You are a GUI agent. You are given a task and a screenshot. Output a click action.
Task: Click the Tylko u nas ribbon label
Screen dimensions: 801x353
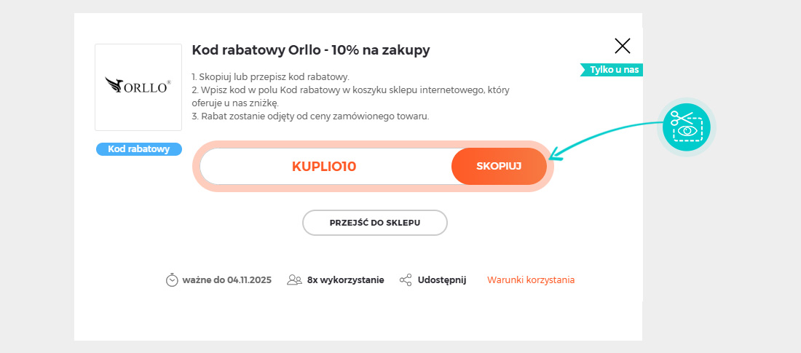click(x=613, y=70)
